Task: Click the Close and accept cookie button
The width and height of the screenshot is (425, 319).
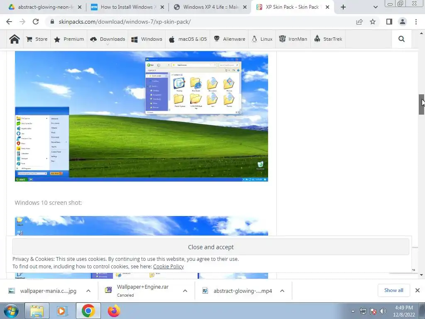Action: click(210, 247)
